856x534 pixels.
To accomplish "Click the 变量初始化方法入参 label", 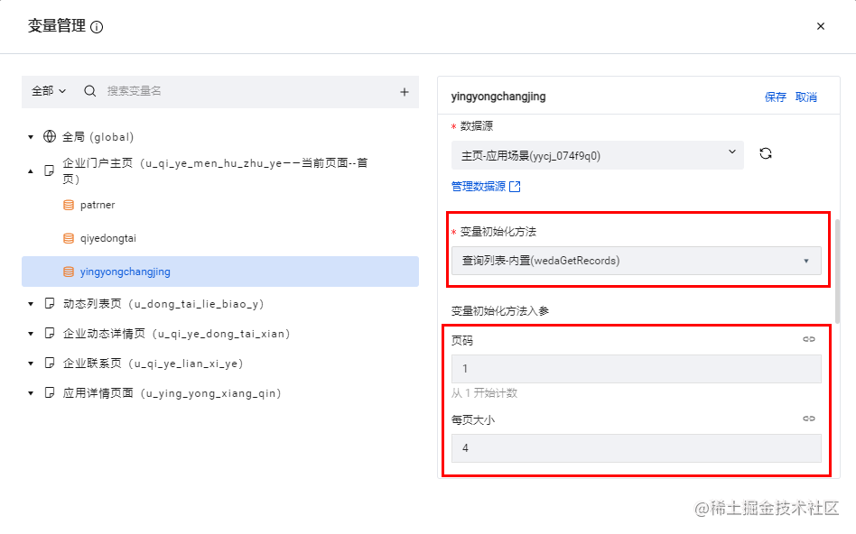I will 500,311.
